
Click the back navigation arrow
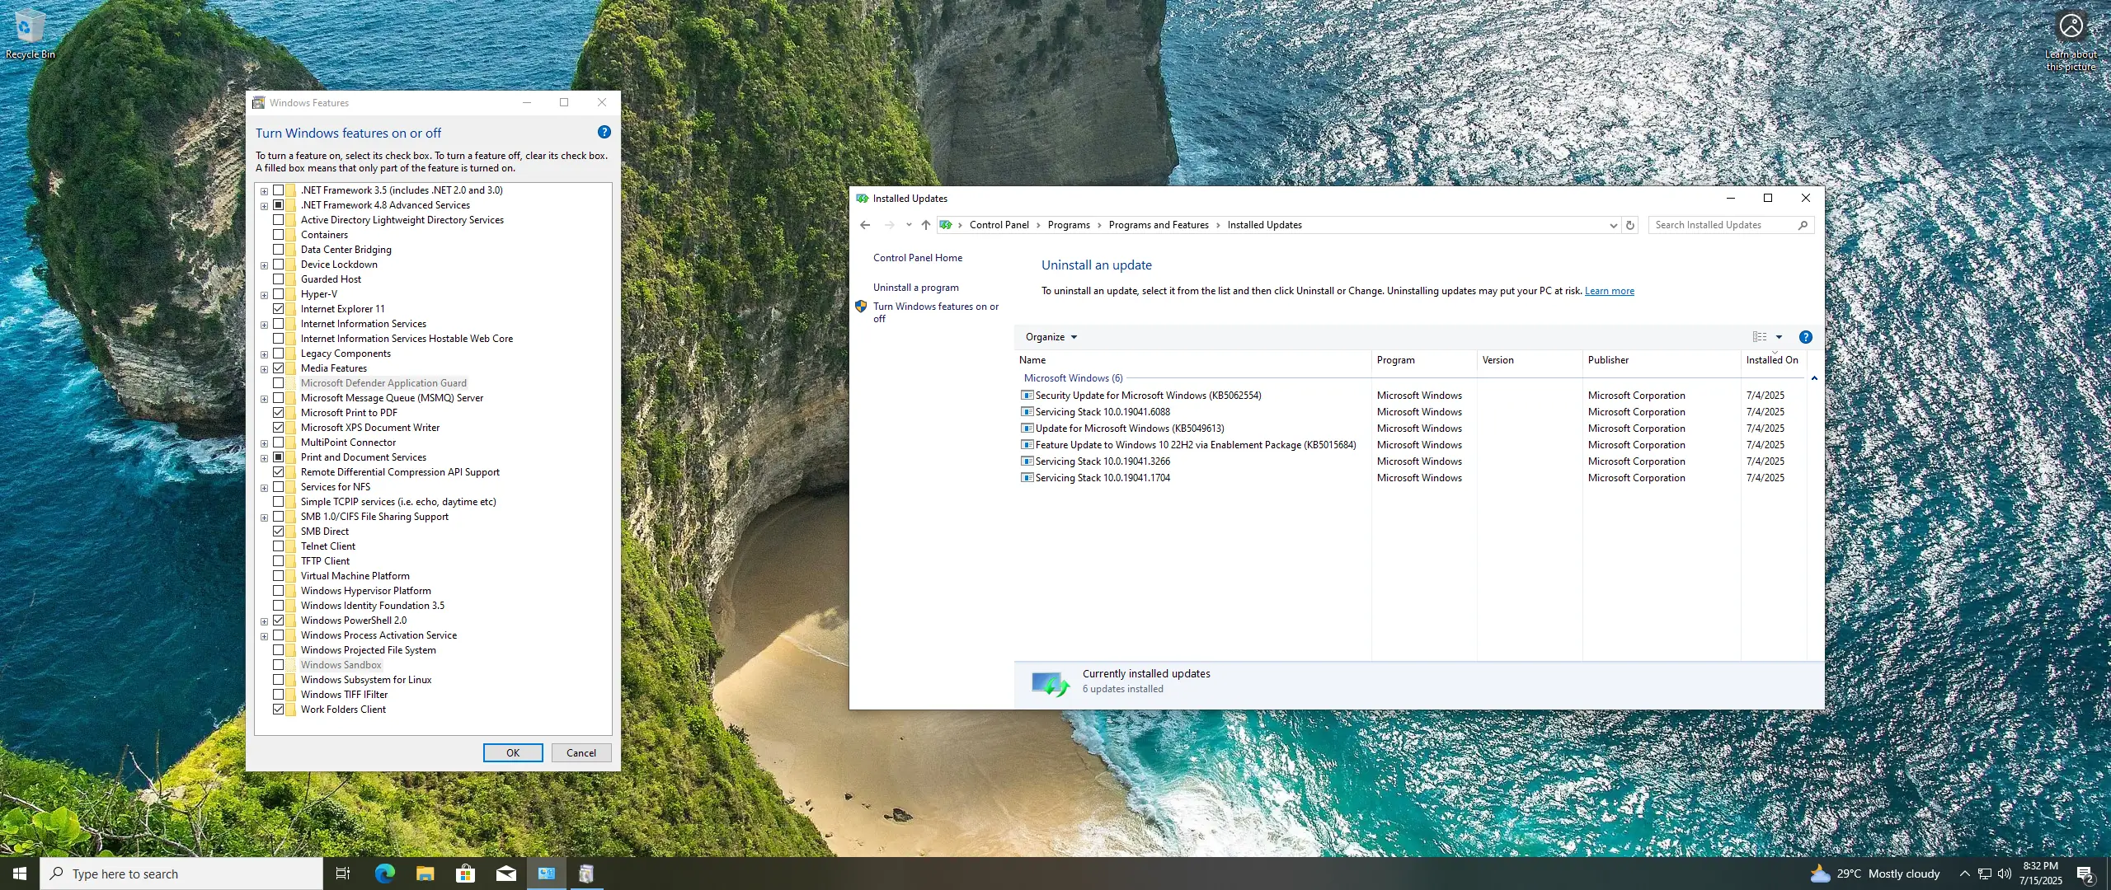(x=864, y=225)
